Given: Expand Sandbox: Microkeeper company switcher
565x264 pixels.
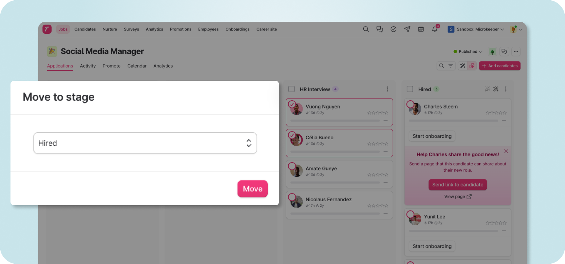Looking at the screenshot, I should 481,29.
